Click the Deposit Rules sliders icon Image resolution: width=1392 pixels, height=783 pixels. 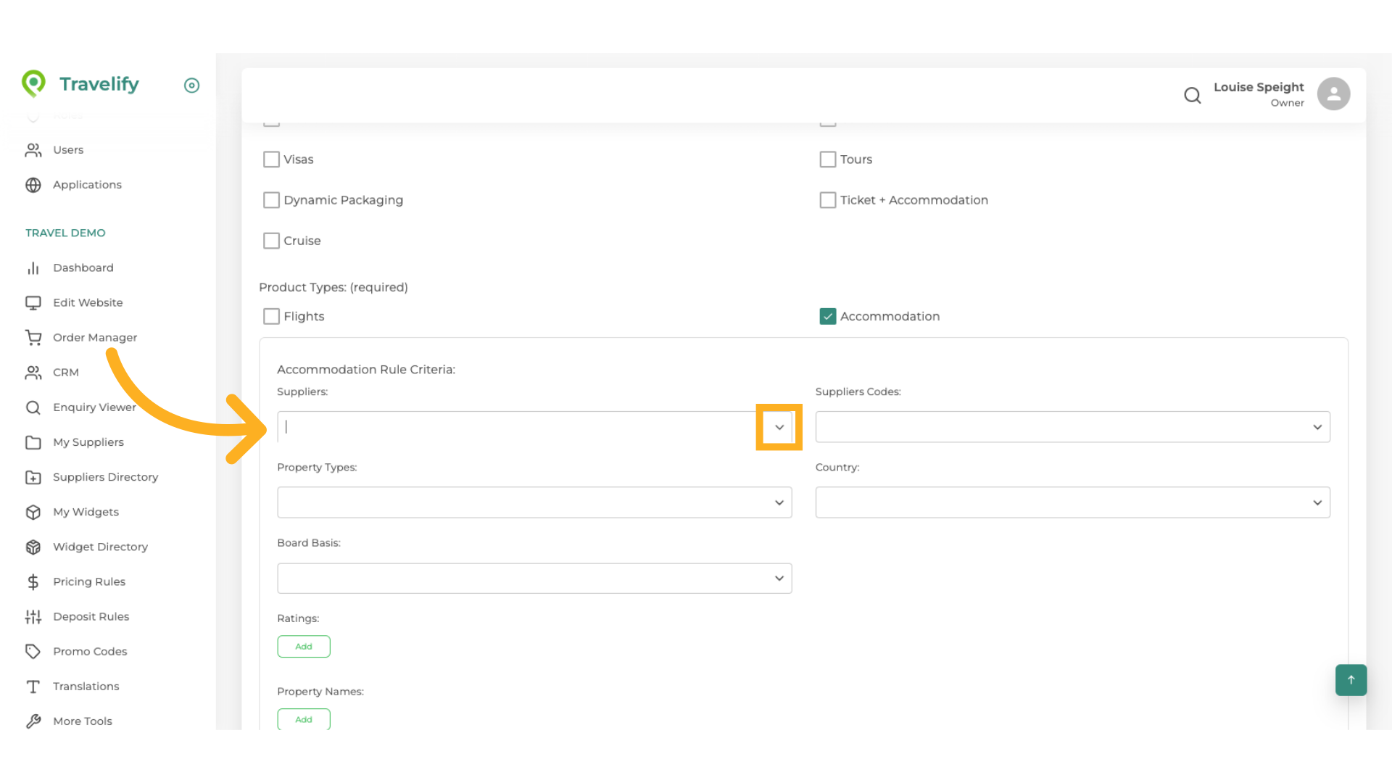click(33, 616)
